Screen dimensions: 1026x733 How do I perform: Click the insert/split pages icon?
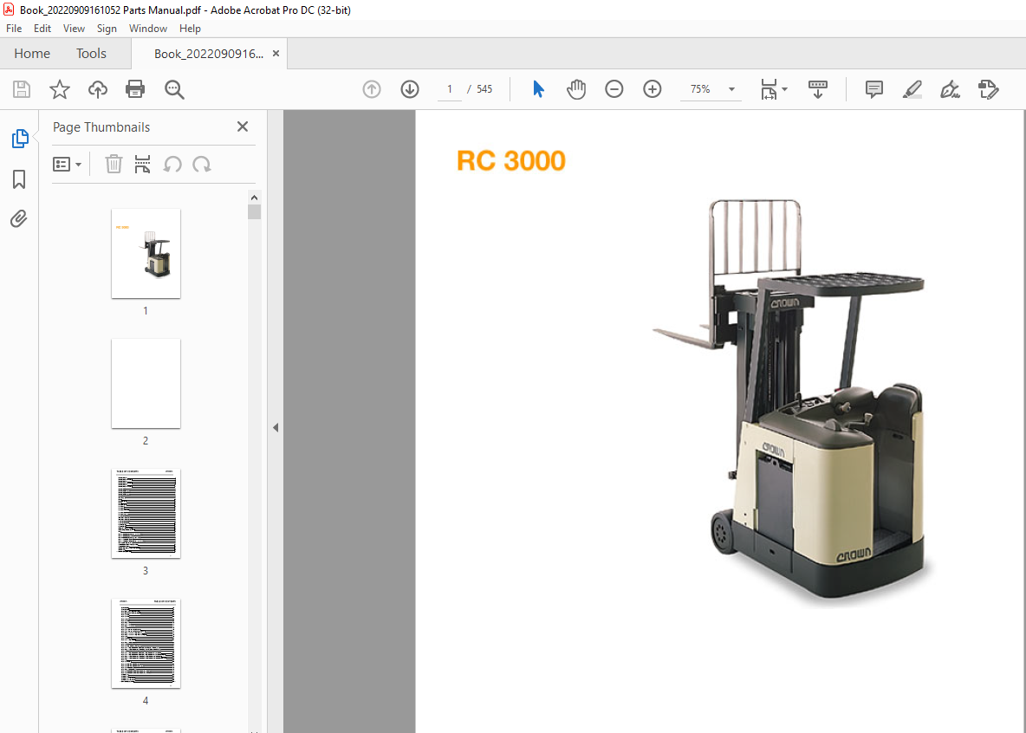click(x=142, y=164)
